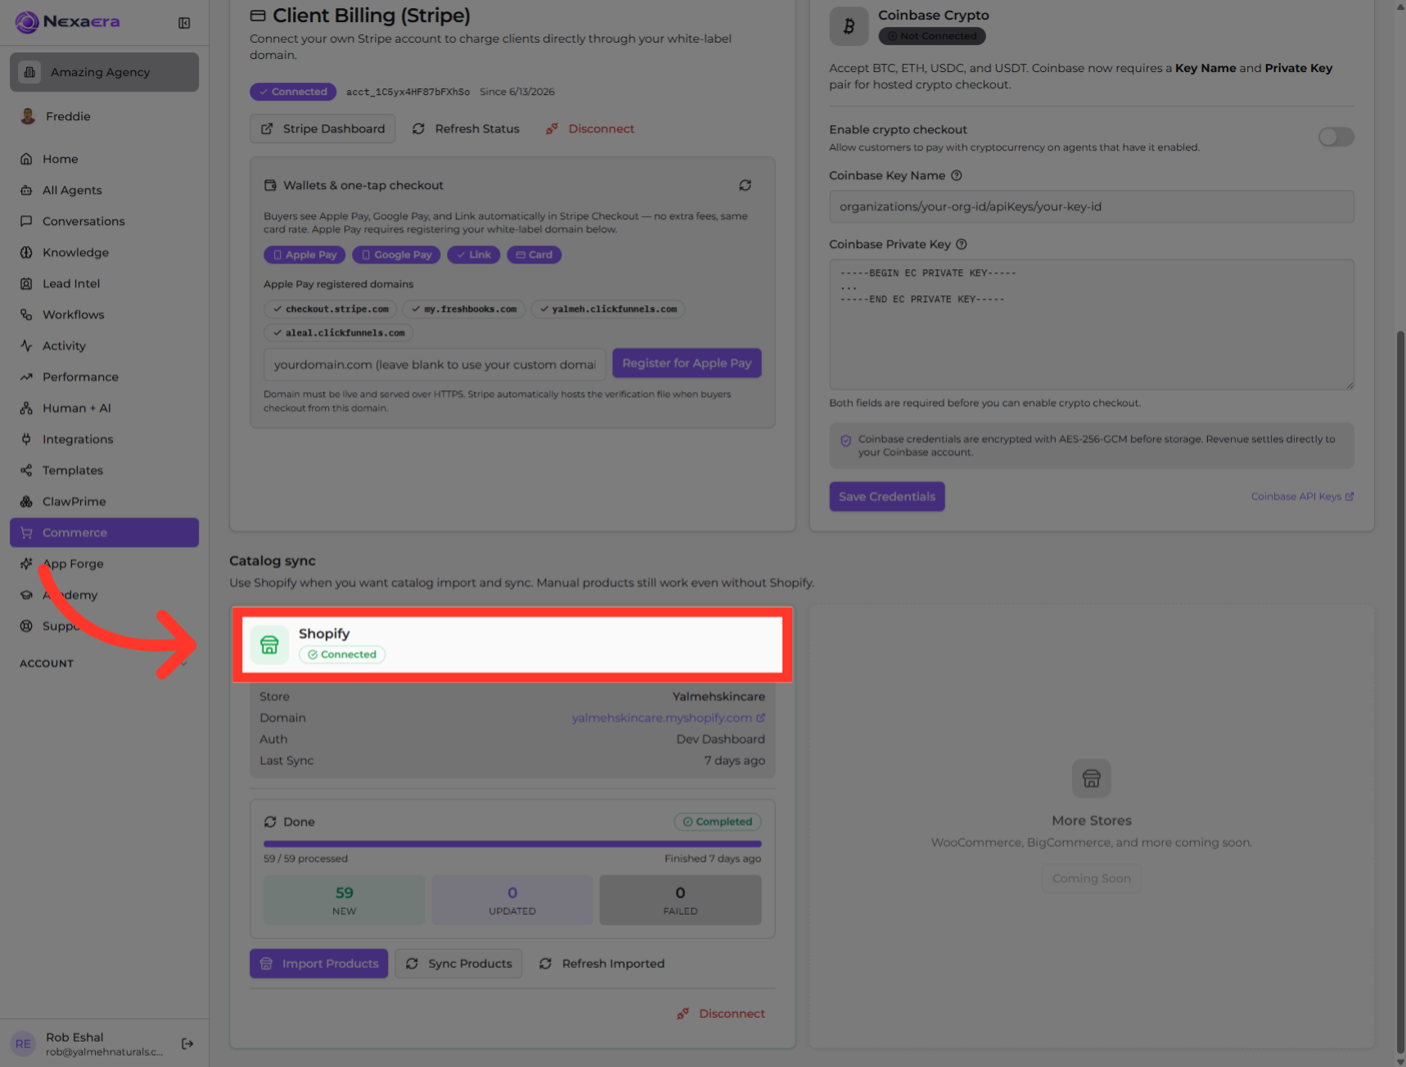Open Workflows in the sidebar

coord(104,314)
